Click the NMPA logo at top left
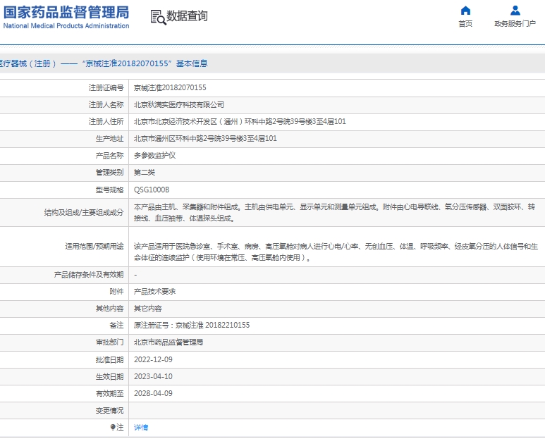545x439 pixels. pos(66,17)
